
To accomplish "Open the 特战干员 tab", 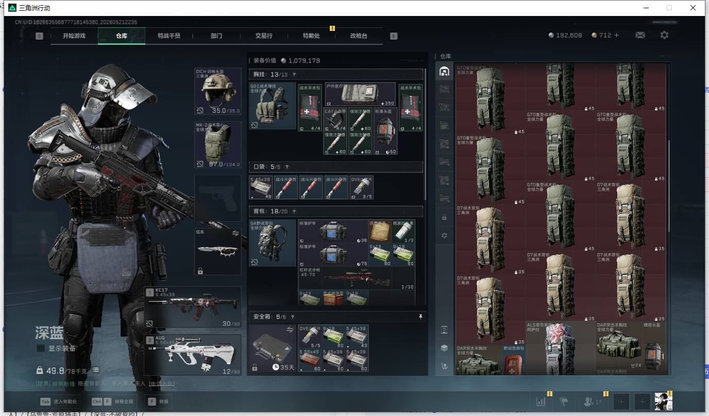I will (169, 36).
